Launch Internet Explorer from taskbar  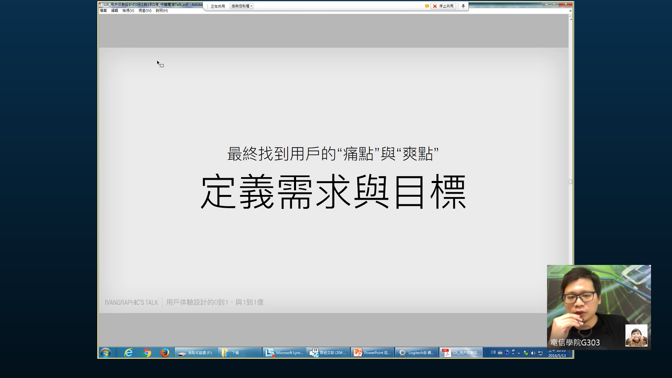click(128, 352)
